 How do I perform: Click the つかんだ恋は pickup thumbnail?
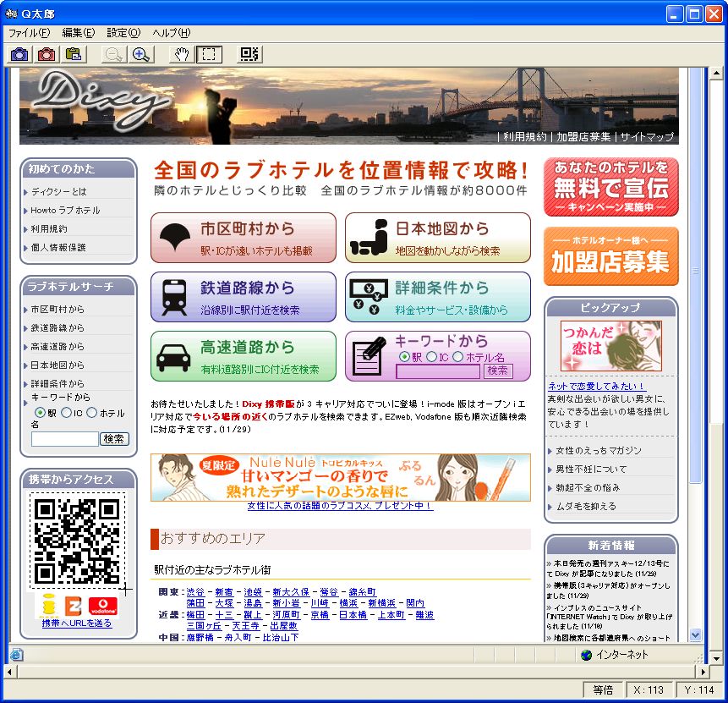pos(611,346)
